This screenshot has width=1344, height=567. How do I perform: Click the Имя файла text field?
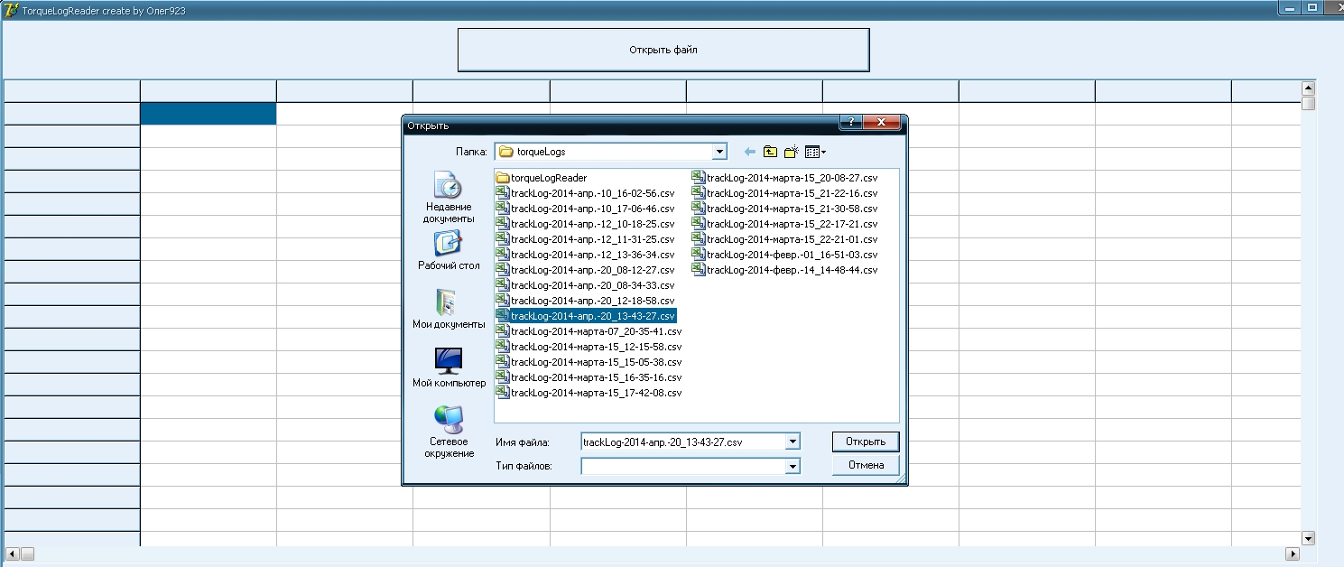[x=681, y=442]
